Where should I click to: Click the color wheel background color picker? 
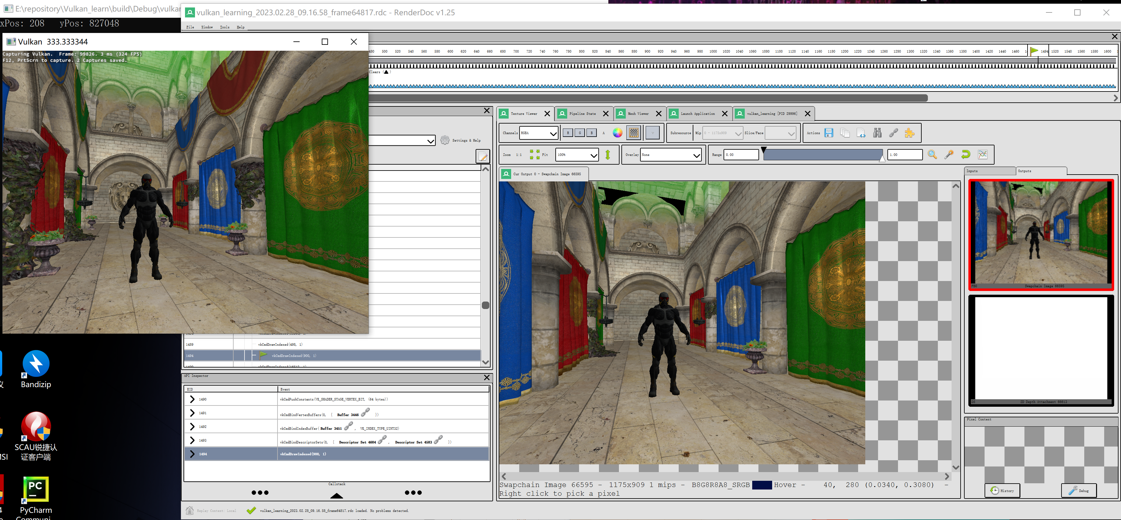pyautogui.click(x=617, y=133)
